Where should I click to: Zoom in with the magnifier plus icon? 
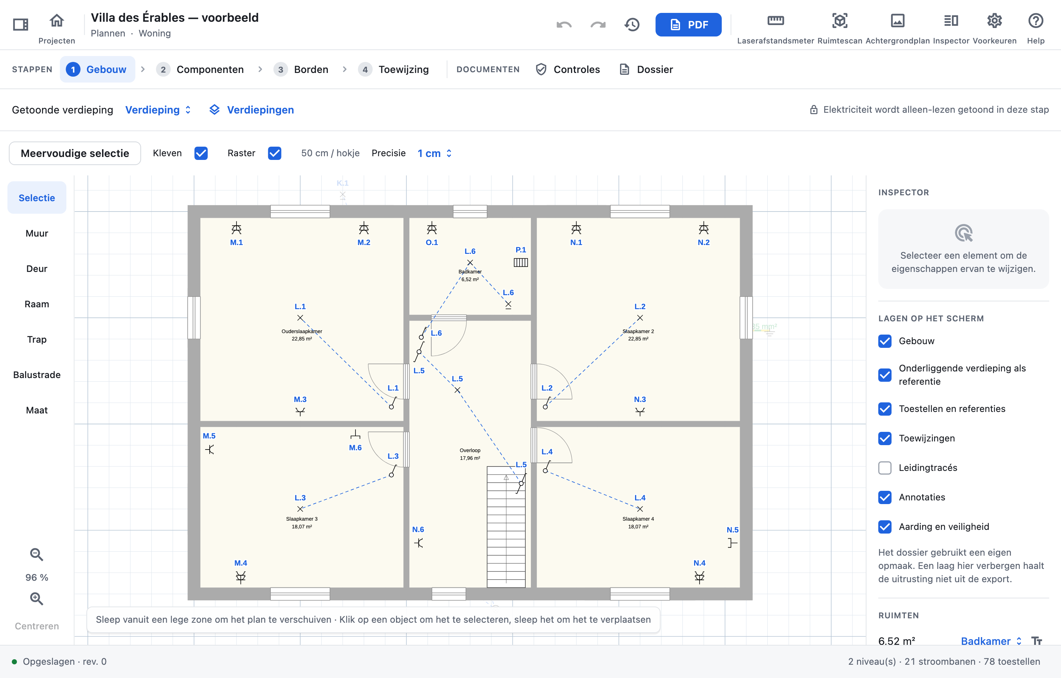(36, 599)
